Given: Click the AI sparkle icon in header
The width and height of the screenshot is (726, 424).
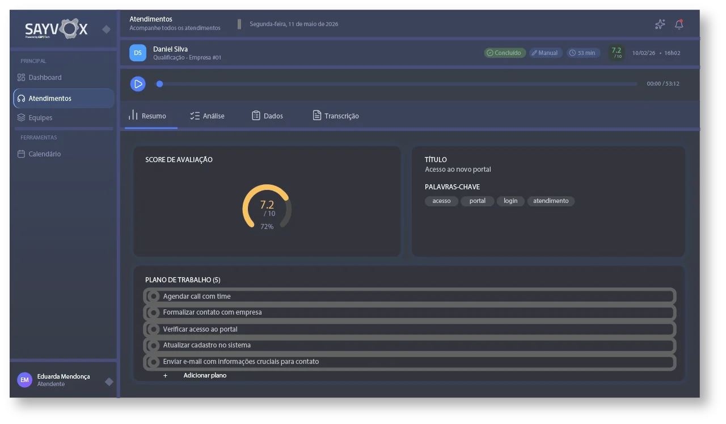Looking at the screenshot, I should (x=660, y=24).
